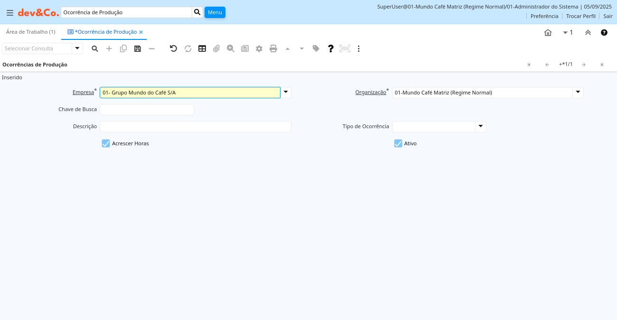Click the Trocar Perfil link

tap(580, 16)
